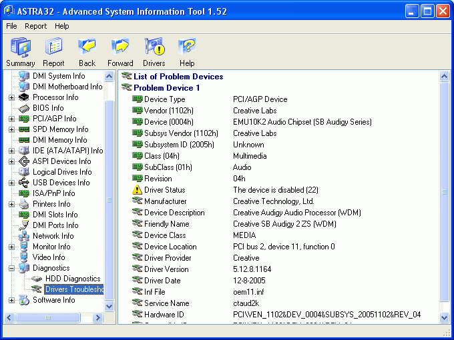454x340 pixels.
Task: Click the tree panel horizontal scrollbar thumb
Action: [48, 318]
